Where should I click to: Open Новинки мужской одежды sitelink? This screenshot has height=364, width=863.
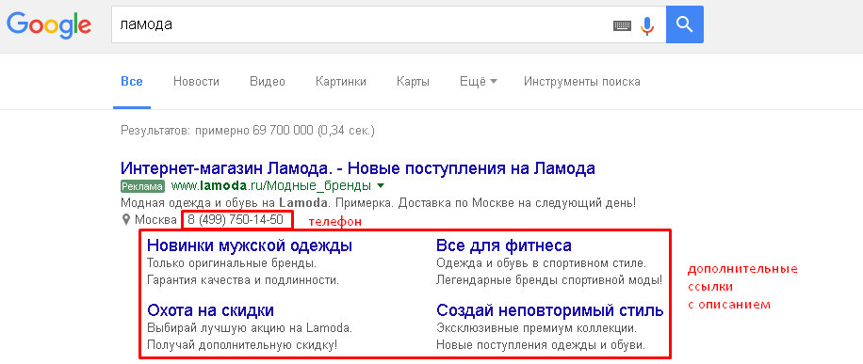tap(250, 245)
